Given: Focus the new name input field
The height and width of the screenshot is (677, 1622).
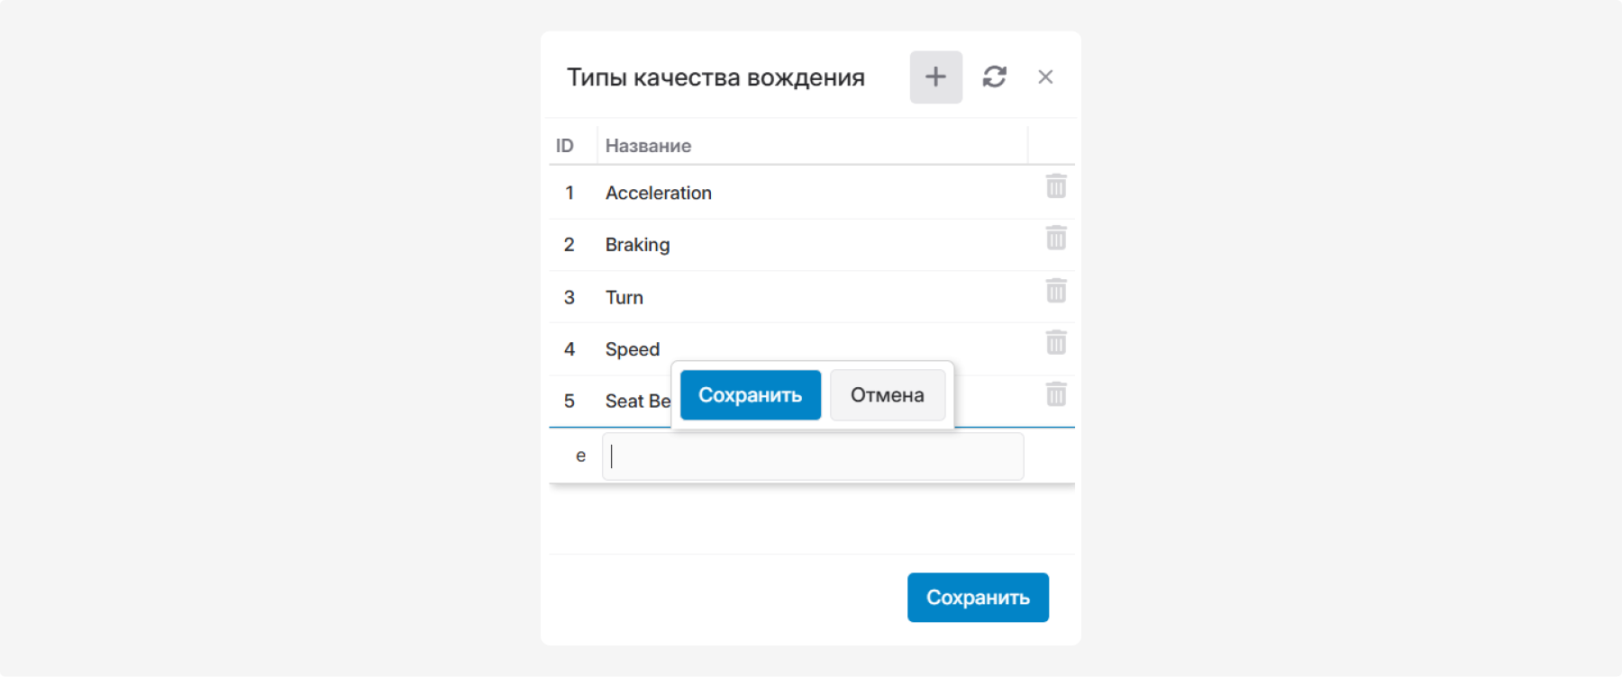Looking at the screenshot, I should [x=813, y=456].
